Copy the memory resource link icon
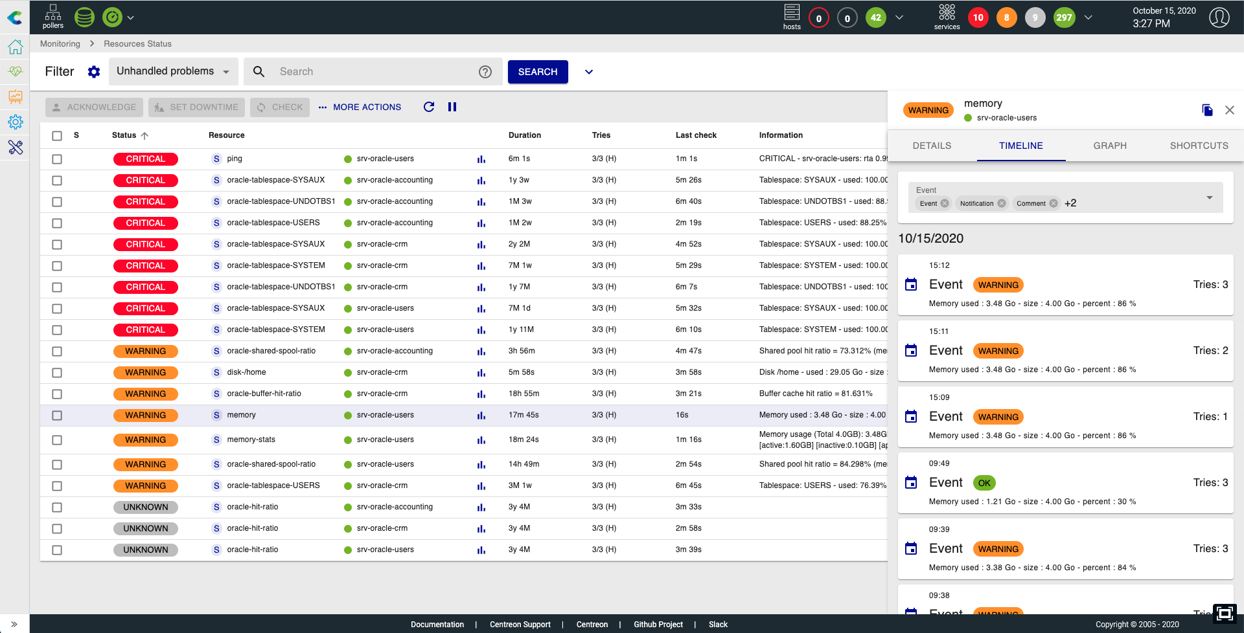The image size is (1244, 633). 1207,110
